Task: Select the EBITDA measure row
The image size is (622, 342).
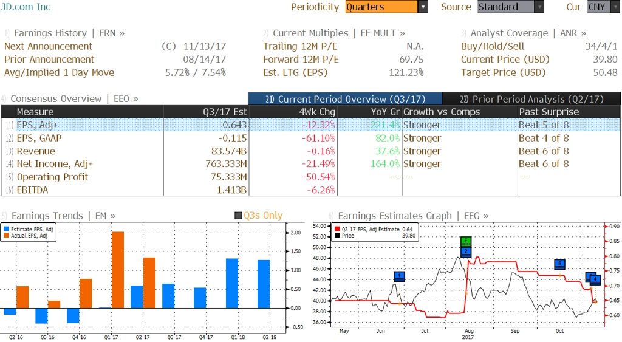Action: 310,190
